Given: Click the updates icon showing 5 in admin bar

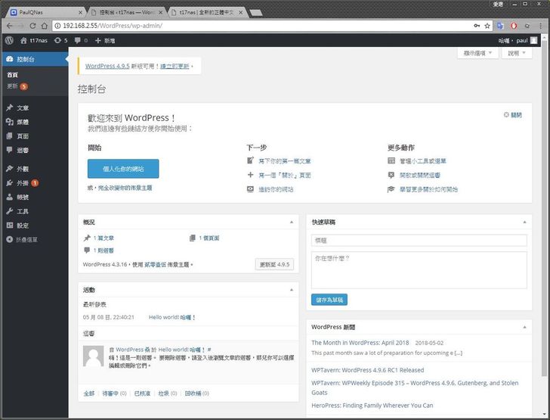Looking at the screenshot, I should pos(60,40).
